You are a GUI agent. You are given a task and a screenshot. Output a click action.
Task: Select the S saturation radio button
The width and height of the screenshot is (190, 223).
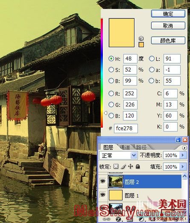point(111,70)
